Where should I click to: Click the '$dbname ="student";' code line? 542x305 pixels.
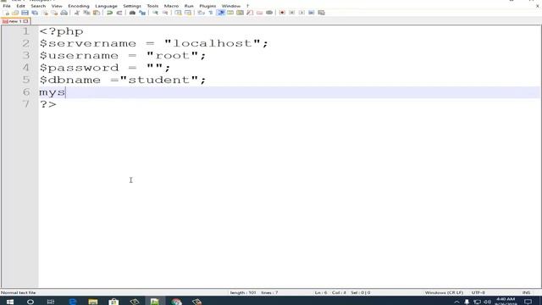pyautogui.click(x=122, y=80)
